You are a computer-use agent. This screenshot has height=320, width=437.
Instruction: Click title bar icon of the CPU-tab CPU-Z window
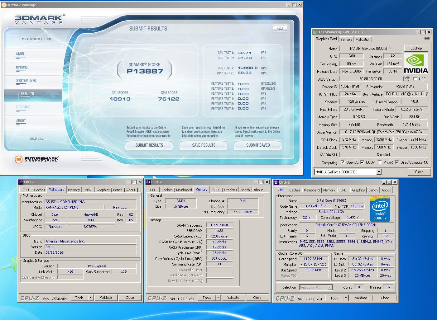click(x=276, y=182)
